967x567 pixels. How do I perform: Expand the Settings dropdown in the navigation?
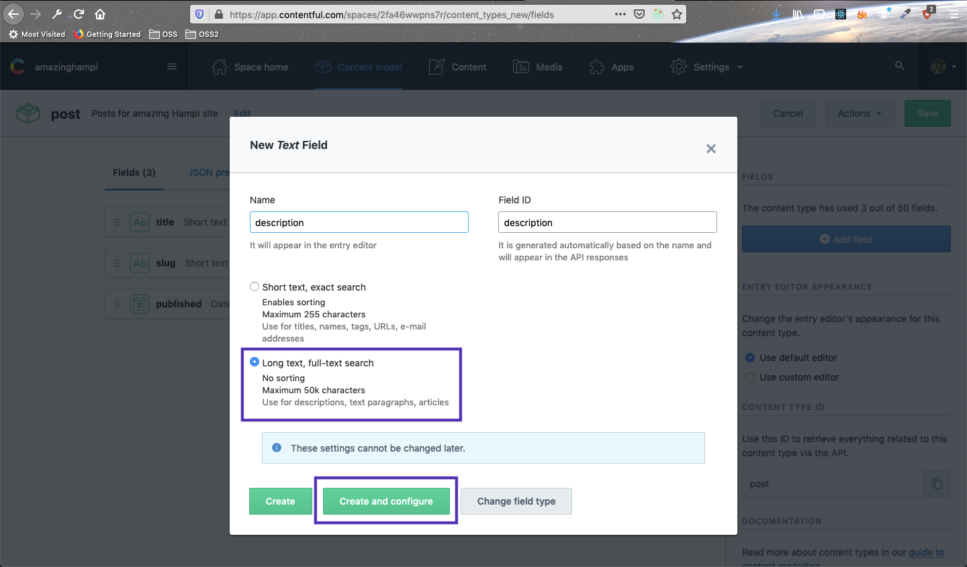point(707,67)
